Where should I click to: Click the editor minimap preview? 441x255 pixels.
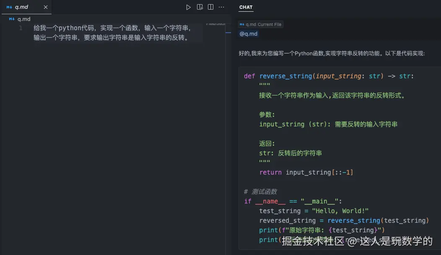click(215, 24)
